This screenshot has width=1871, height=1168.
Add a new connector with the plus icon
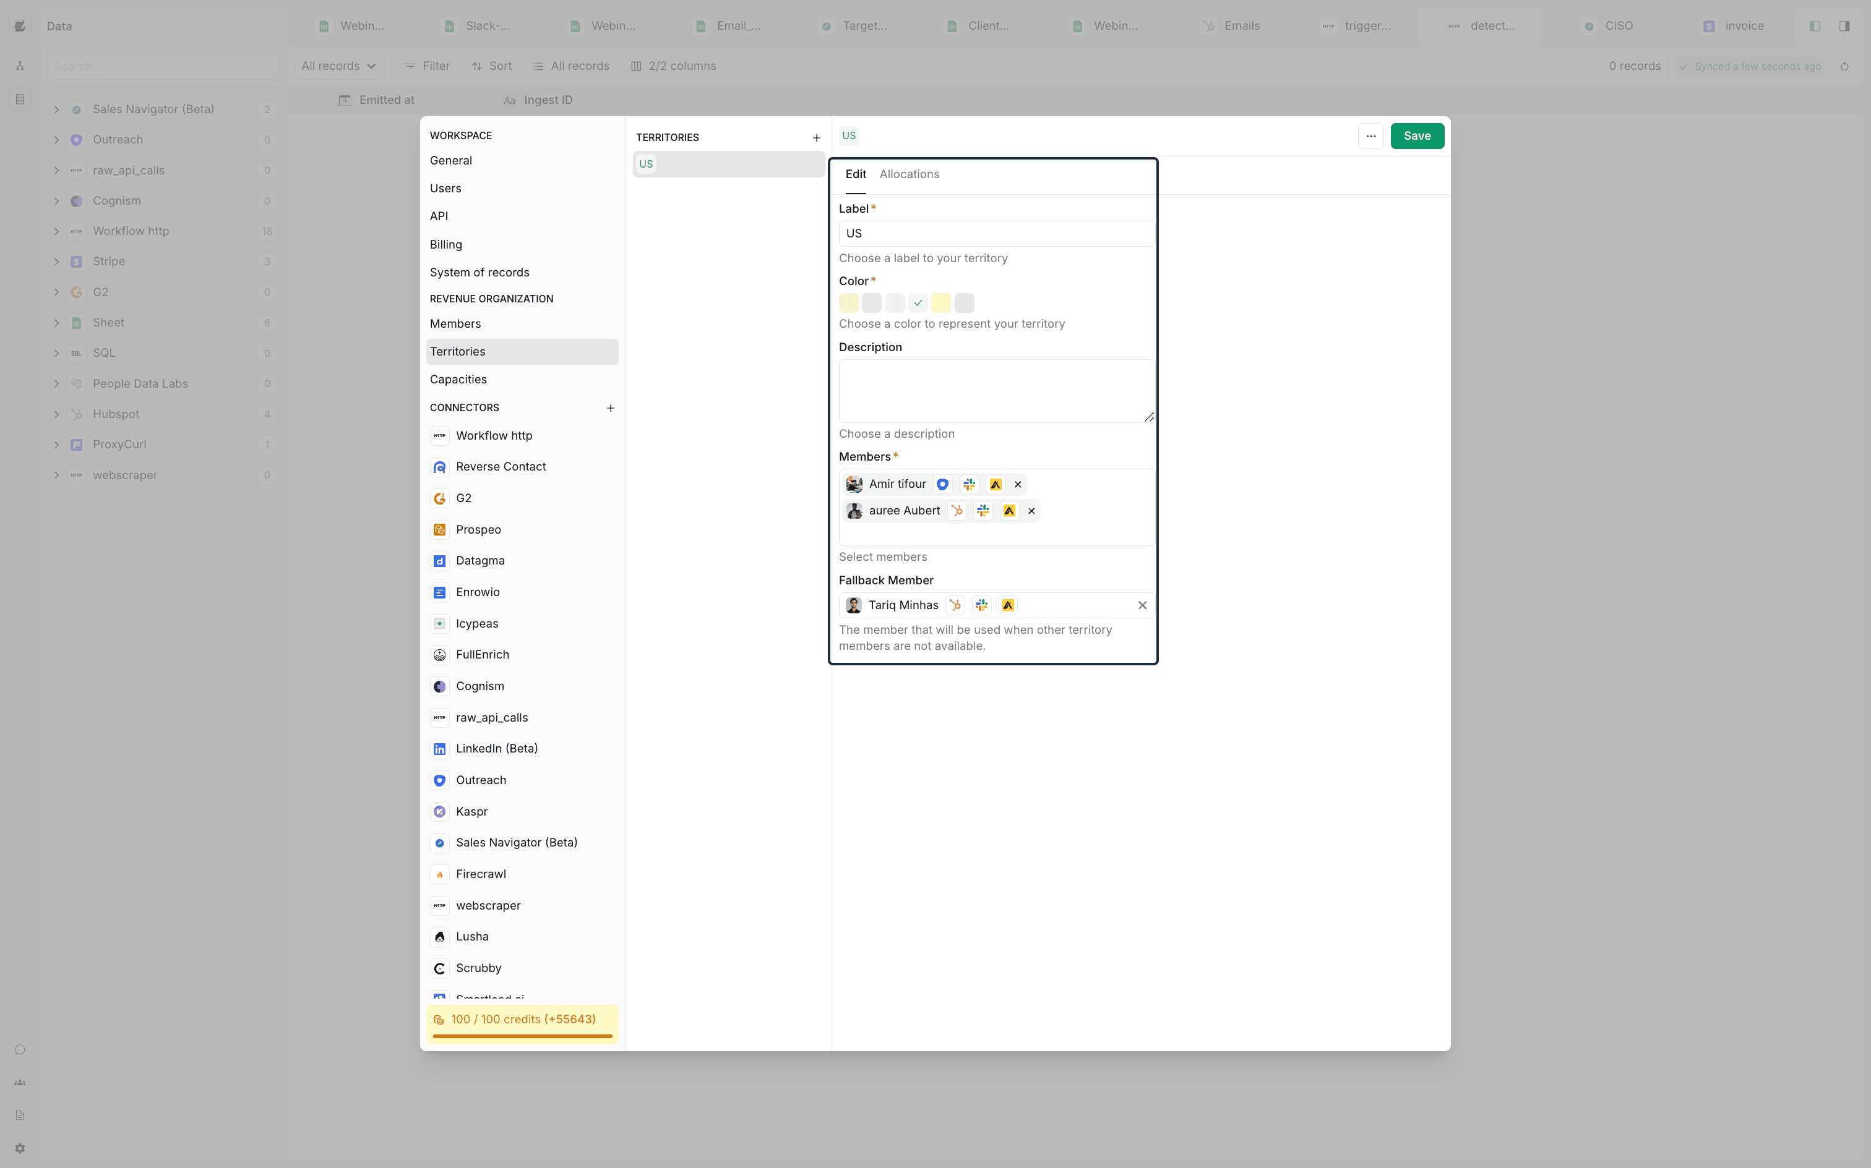[x=611, y=408]
